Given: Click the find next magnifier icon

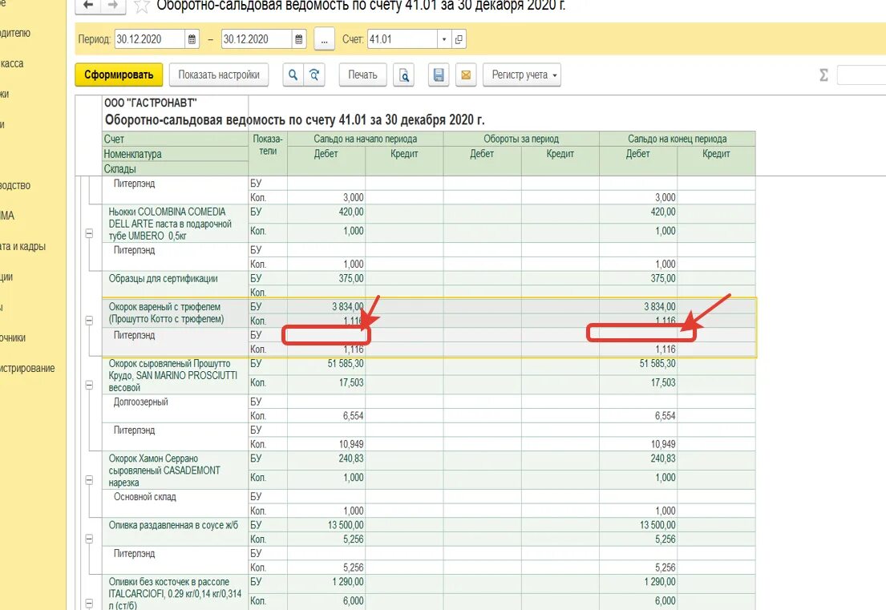Looking at the screenshot, I should (314, 75).
